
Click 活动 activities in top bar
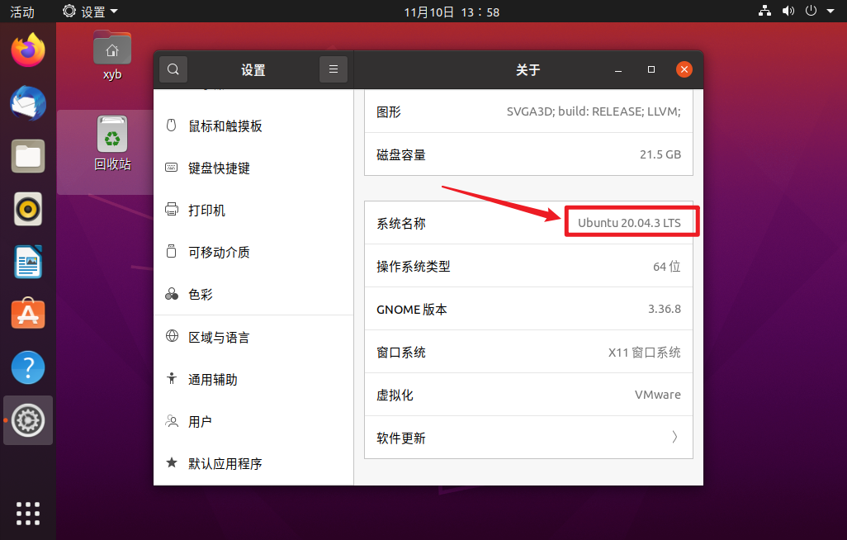[x=22, y=12]
